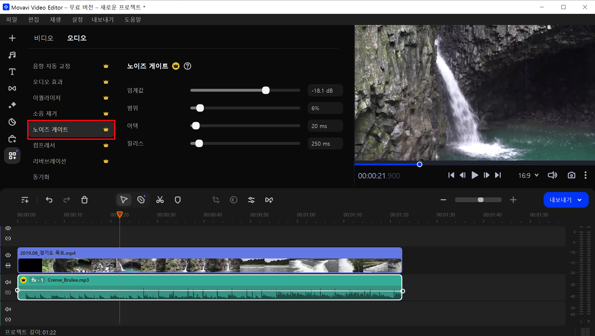The image size is (595, 336).
Task: Open the 16:9 aspect ratio dropdown
Action: coord(528,175)
